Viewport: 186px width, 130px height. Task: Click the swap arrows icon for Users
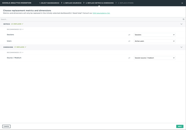tap(129, 41)
